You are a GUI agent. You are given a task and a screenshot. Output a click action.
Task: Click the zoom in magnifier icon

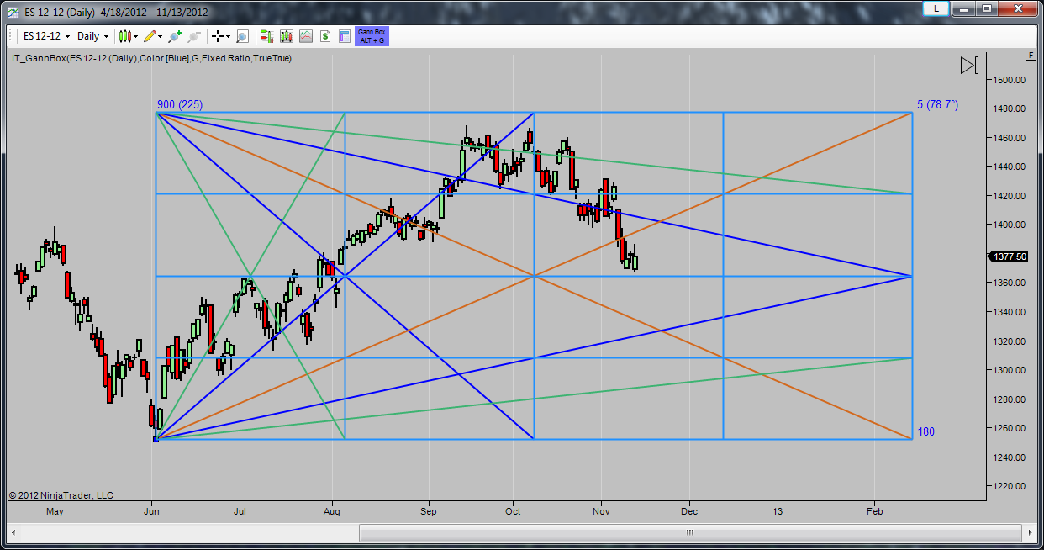click(x=175, y=36)
